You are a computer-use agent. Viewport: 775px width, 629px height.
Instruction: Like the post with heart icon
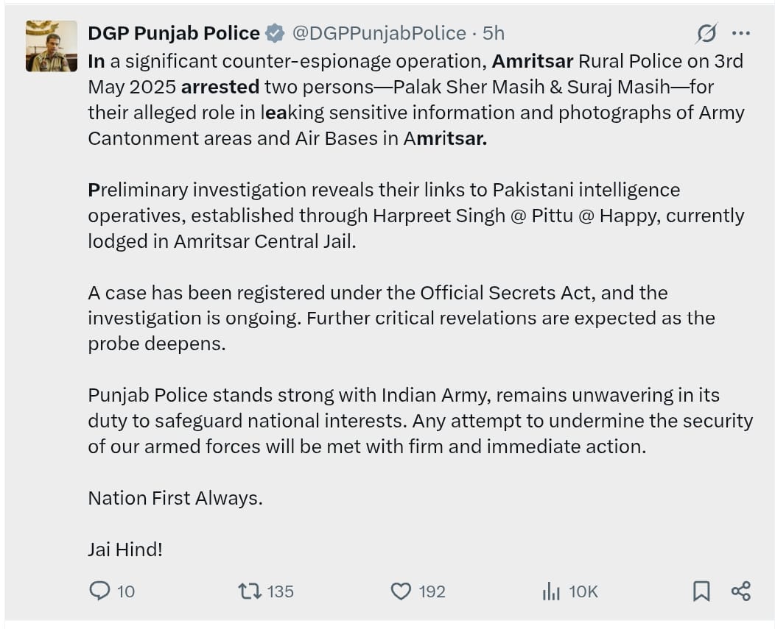(401, 591)
